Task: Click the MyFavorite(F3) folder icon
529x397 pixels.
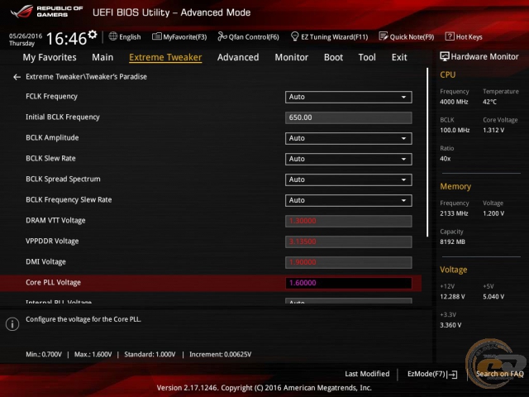Action: click(x=156, y=36)
